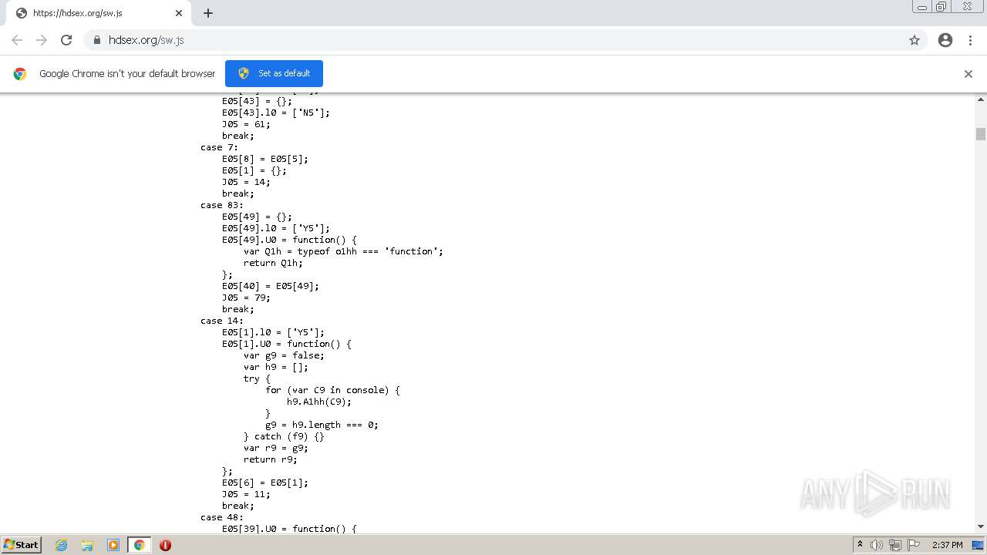Screen dimensions: 987x555
Task: Open Windows Explorer folder icon in taskbar
Action: [x=87, y=545]
